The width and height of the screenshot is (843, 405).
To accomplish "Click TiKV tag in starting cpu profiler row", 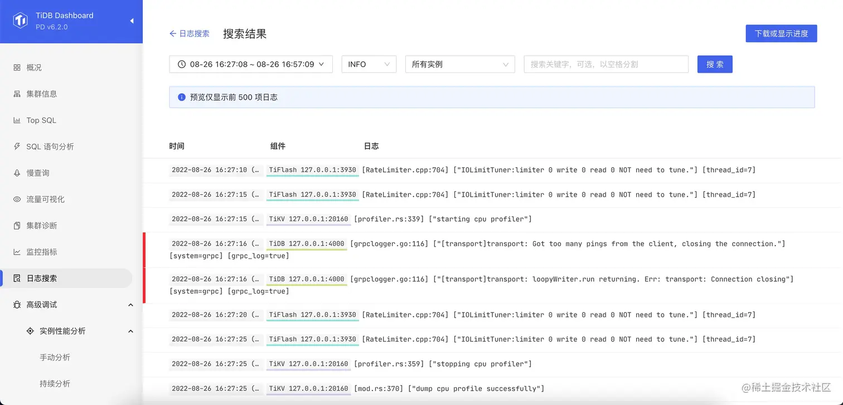I will [308, 219].
